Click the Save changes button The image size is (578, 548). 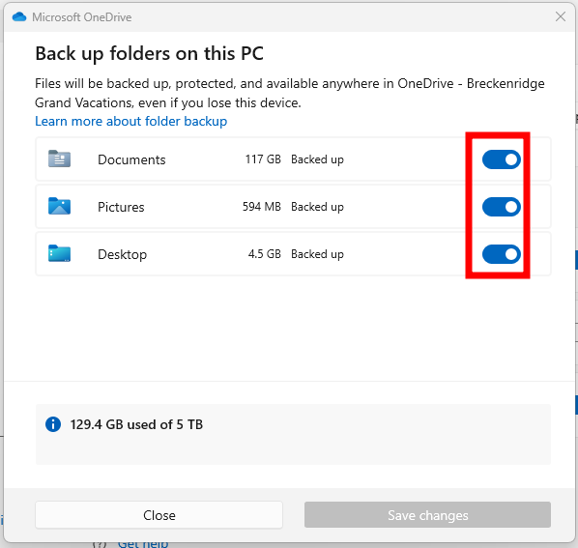coord(427,515)
